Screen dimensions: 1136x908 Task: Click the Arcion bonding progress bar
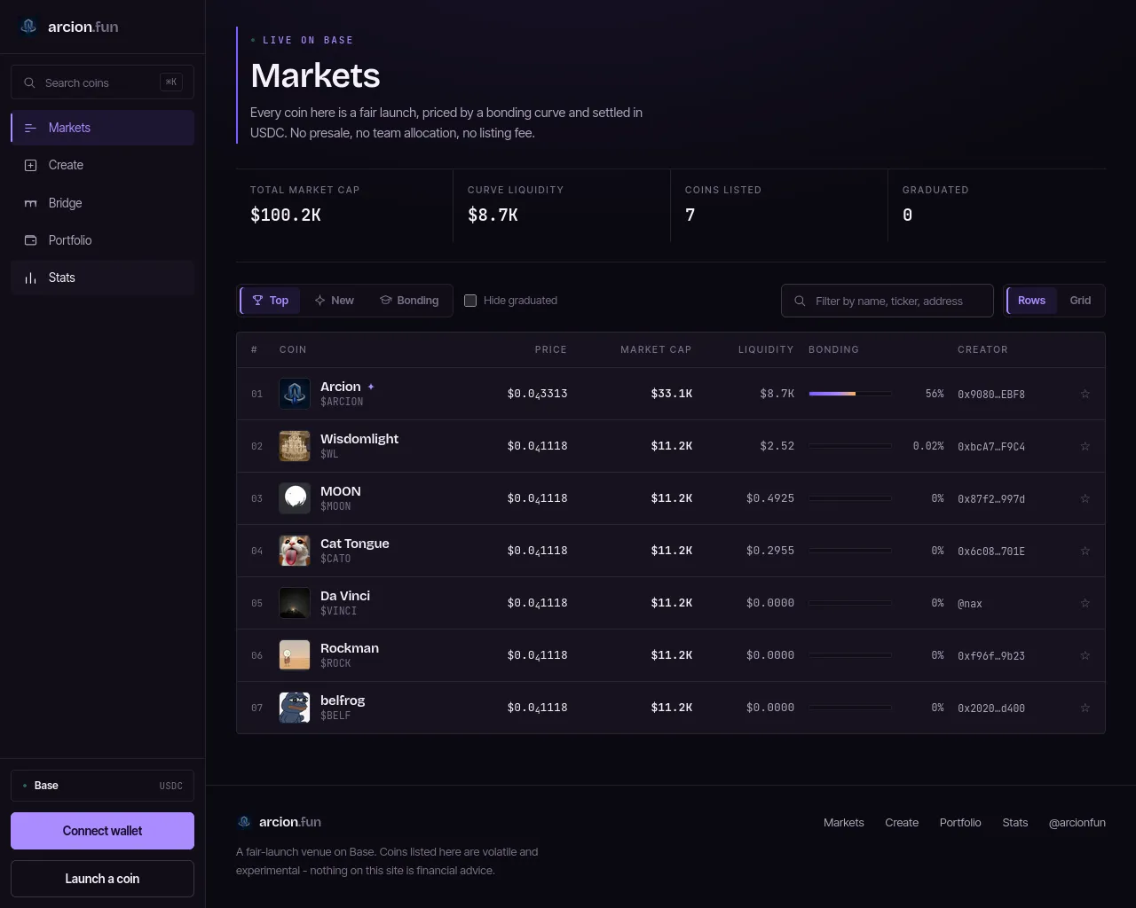(x=850, y=394)
